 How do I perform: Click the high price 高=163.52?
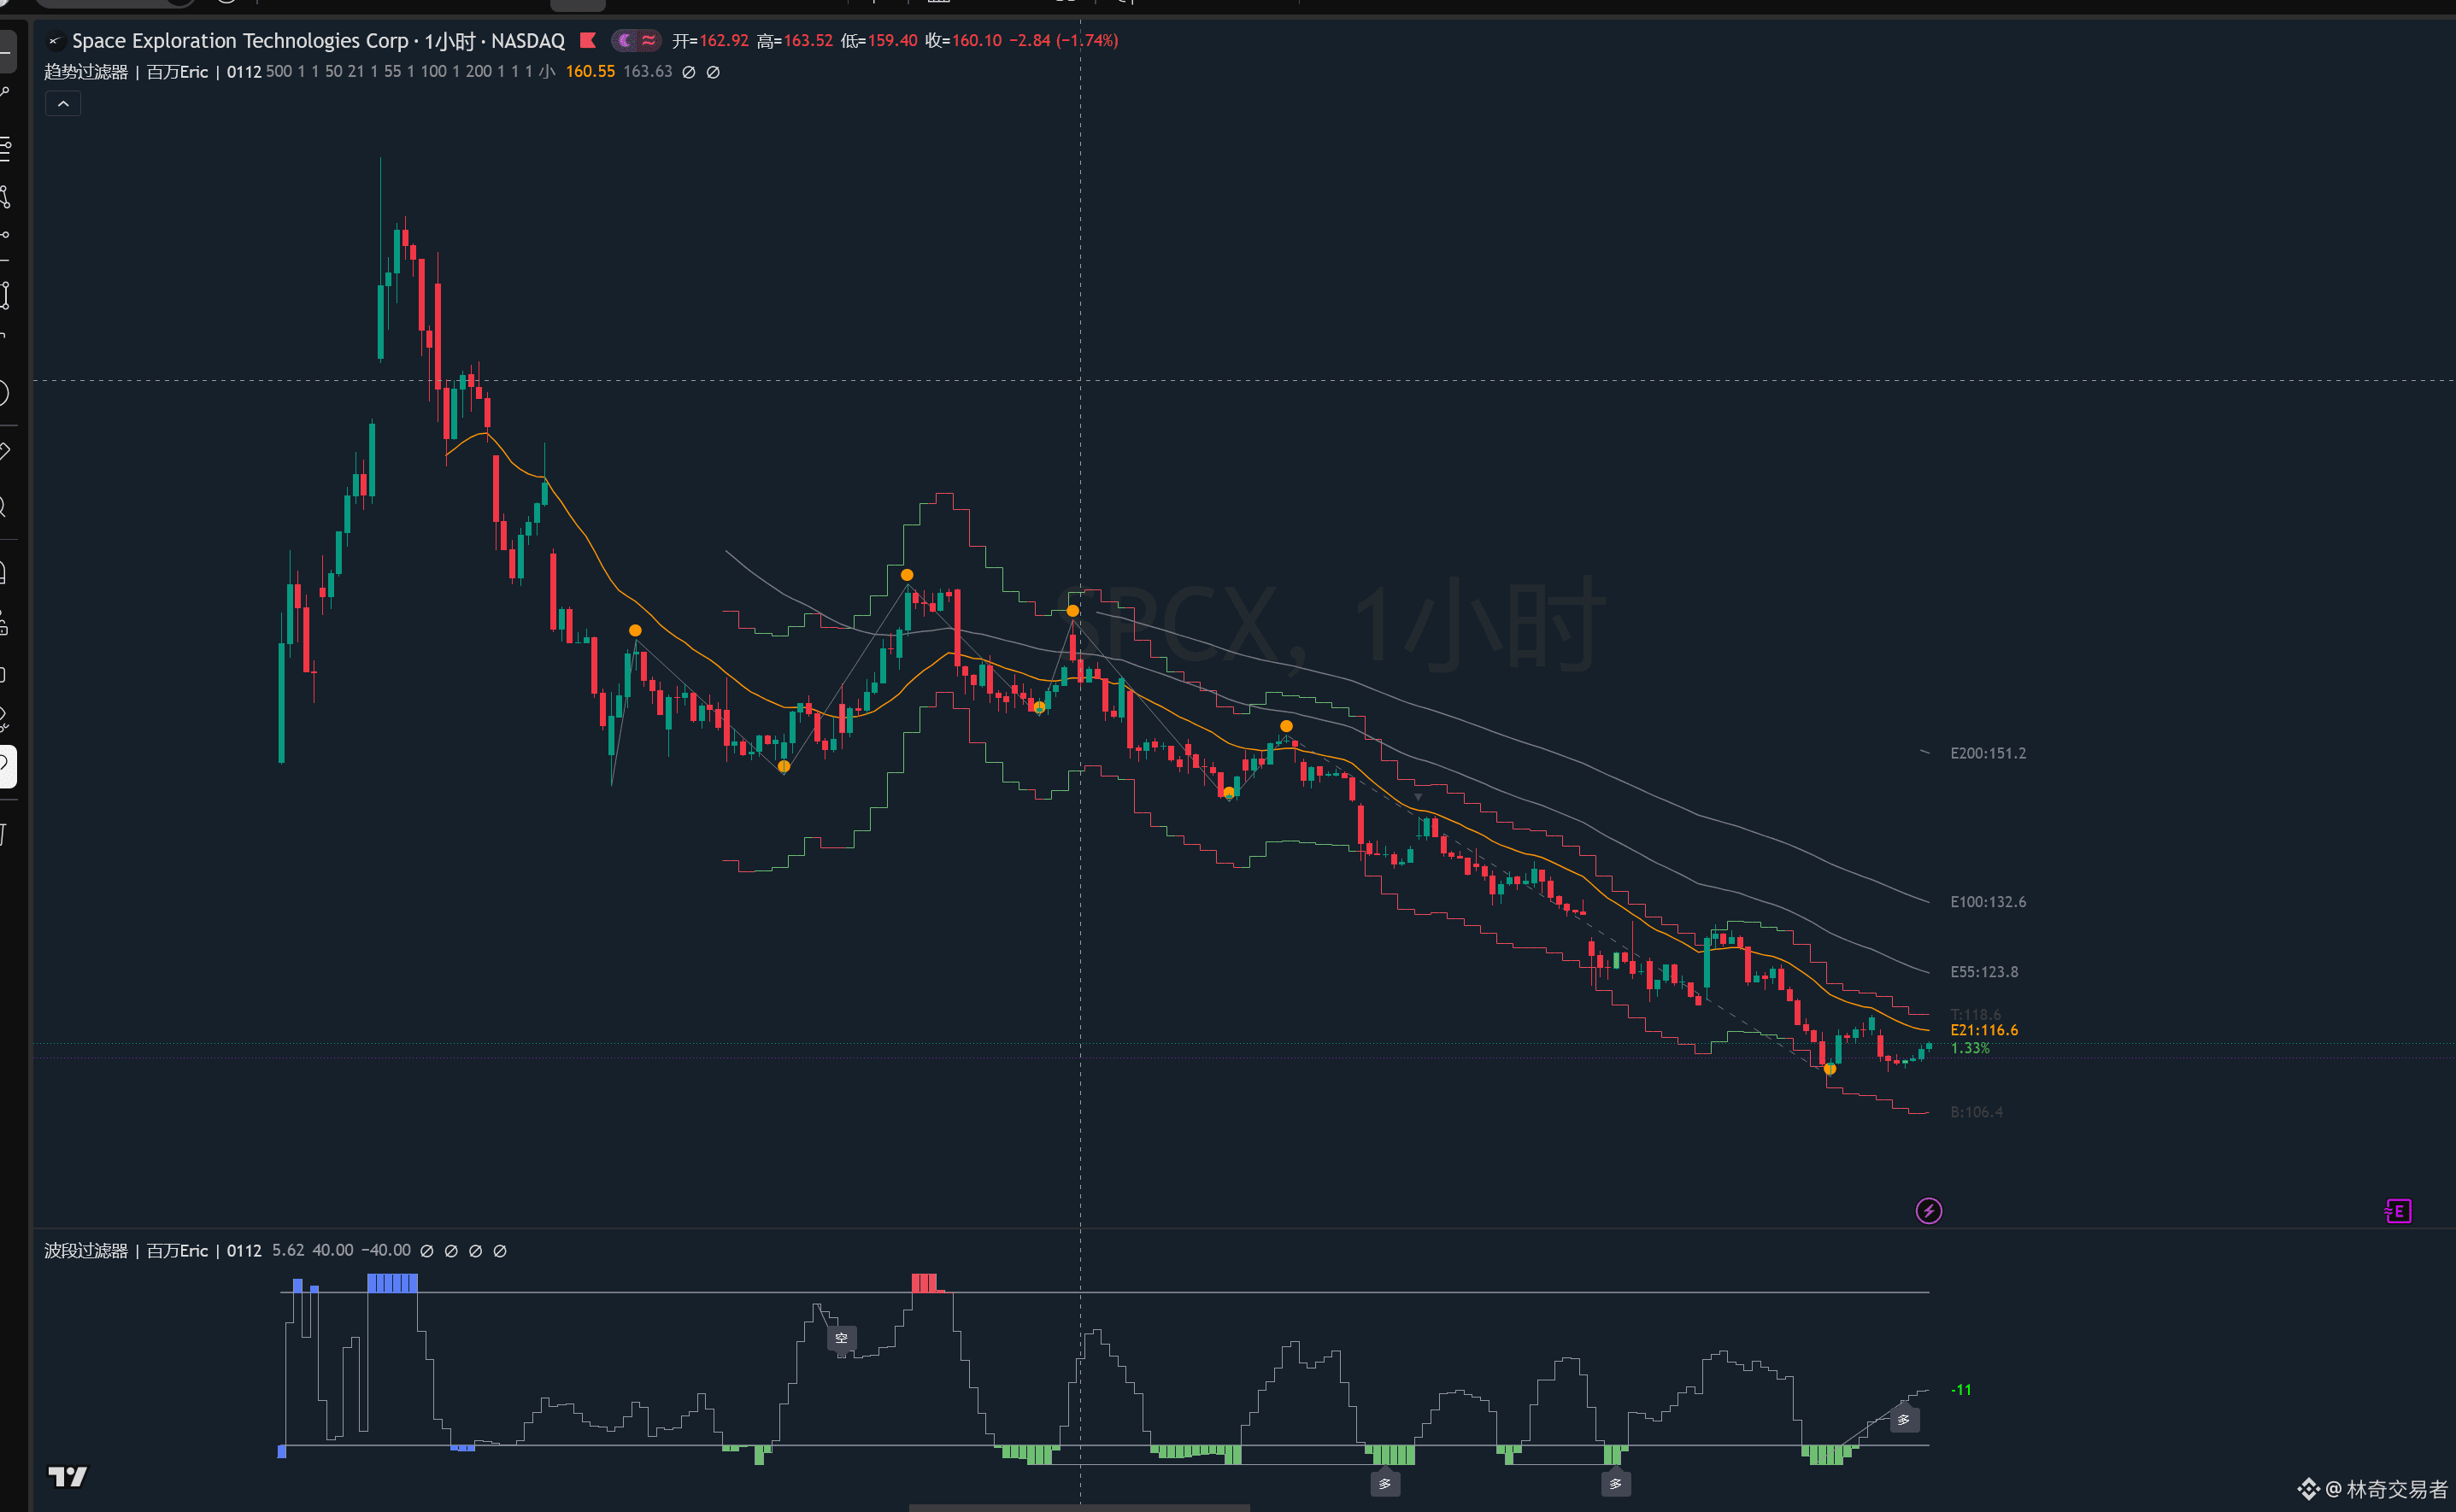796,41
